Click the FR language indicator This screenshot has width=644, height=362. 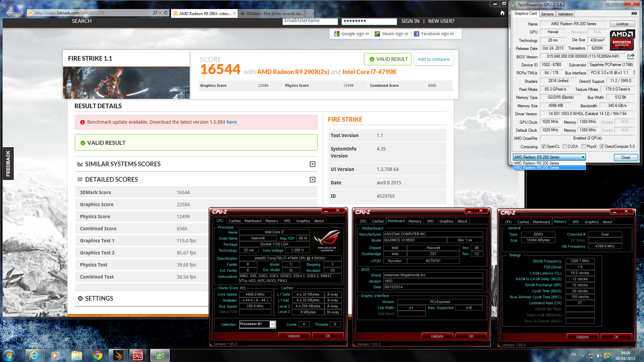pyautogui.click(x=574, y=355)
